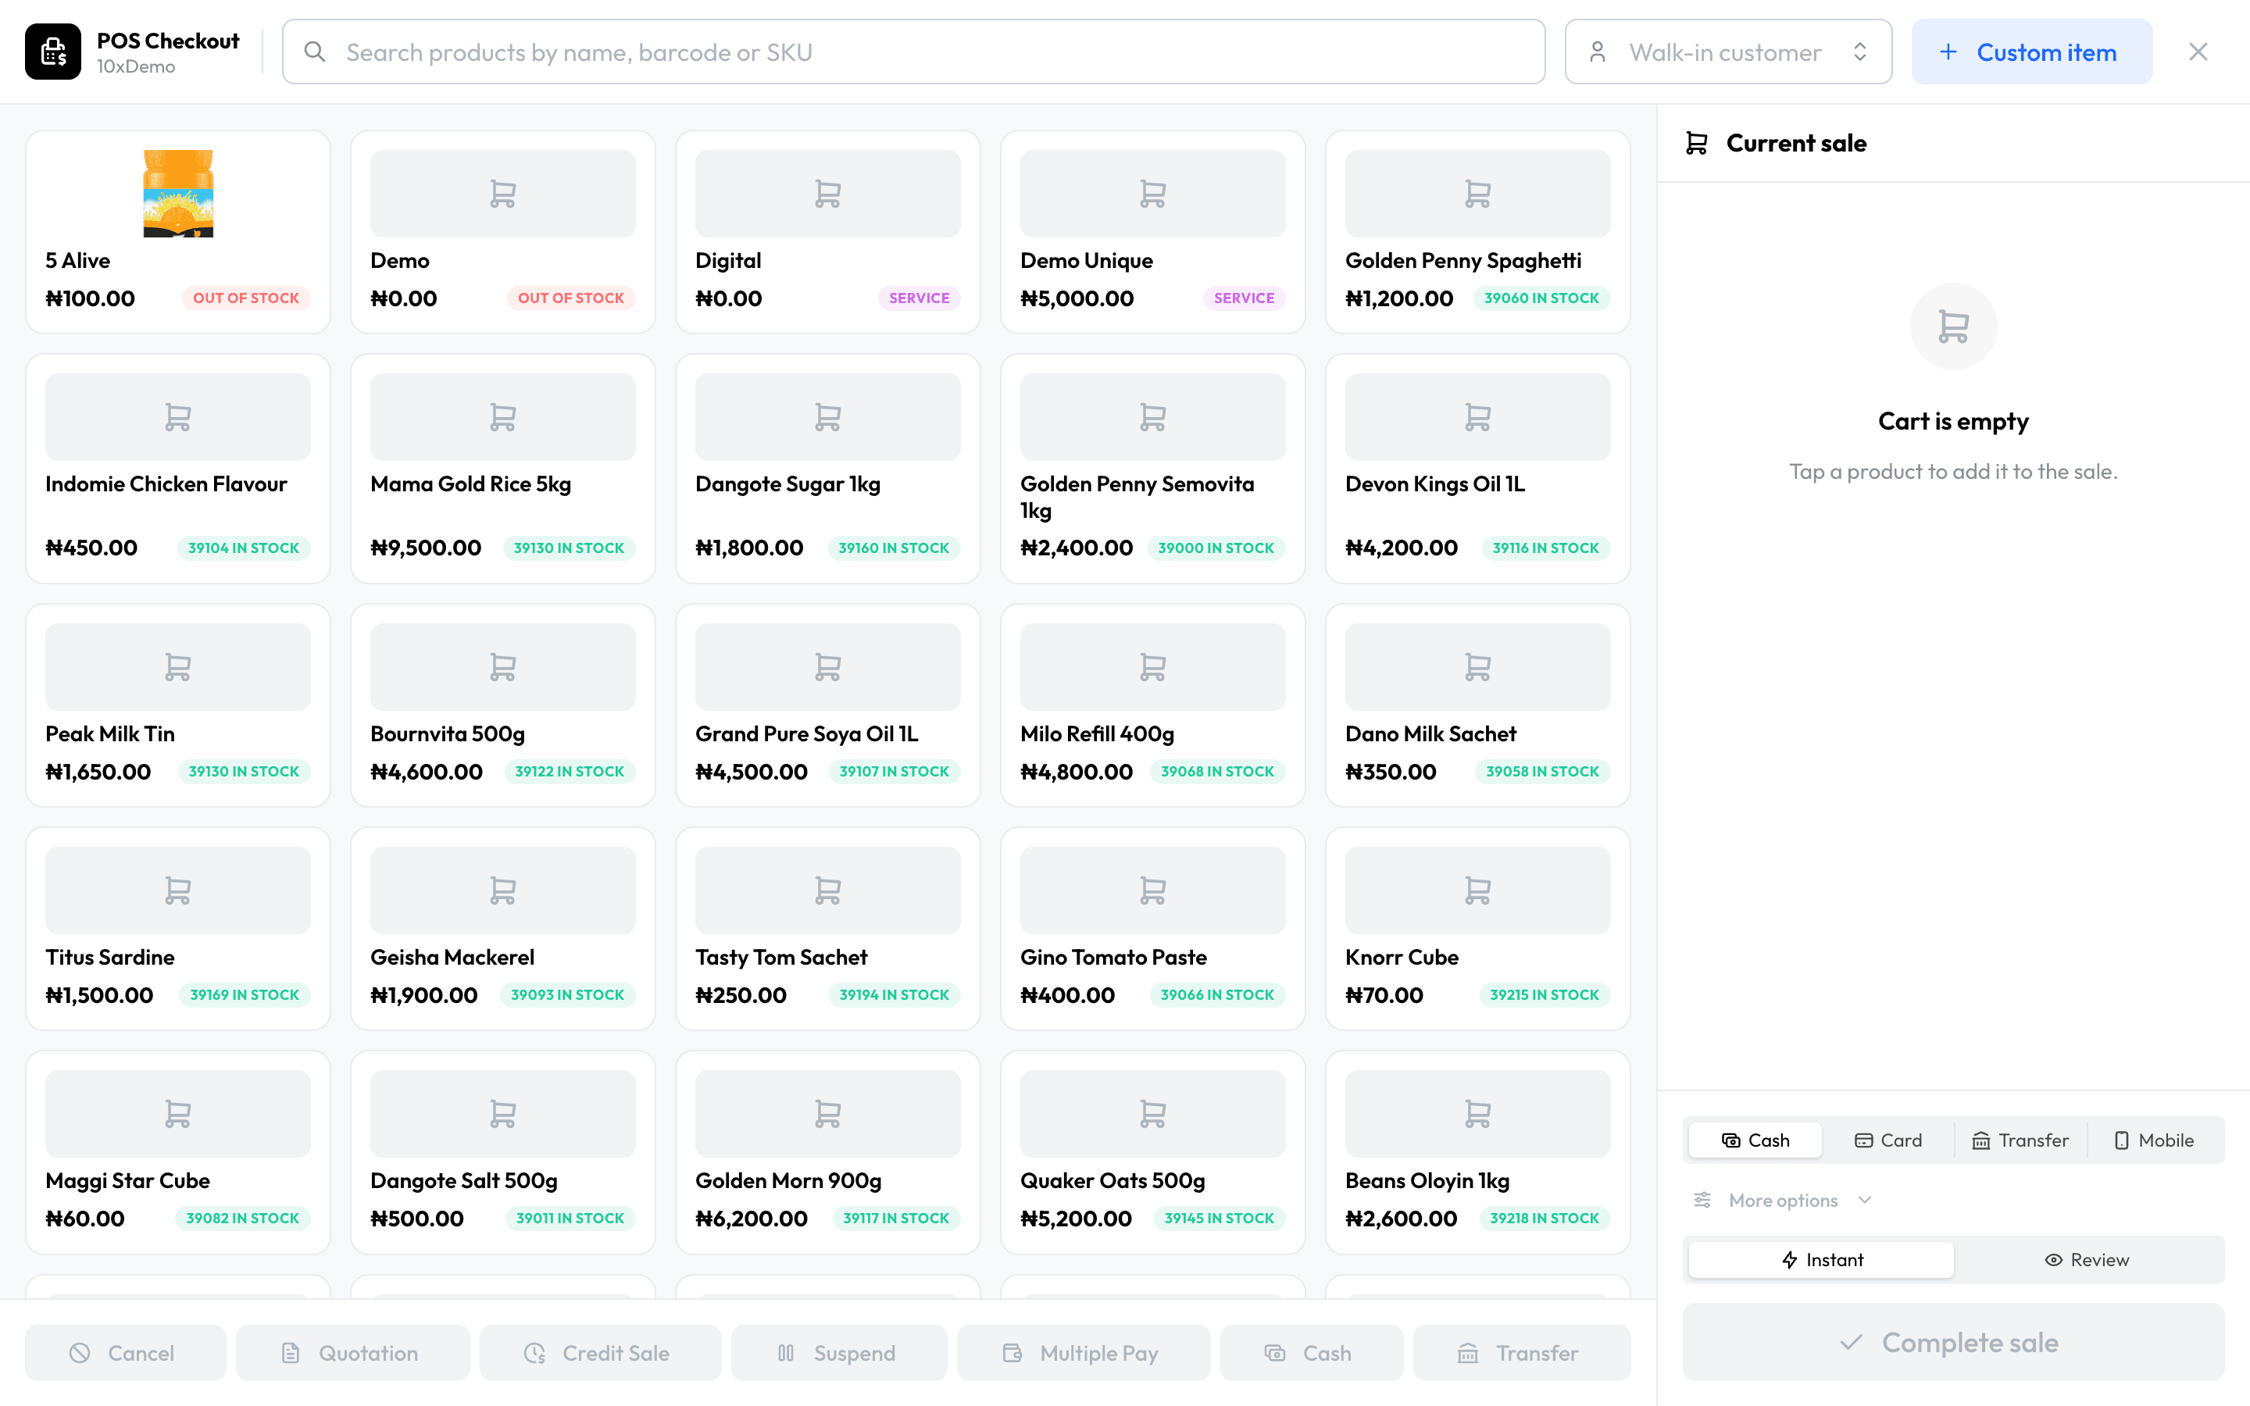This screenshot has height=1406, width=2250.
Task: Select the Mobile payment tab
Action: point(2153,1140)
